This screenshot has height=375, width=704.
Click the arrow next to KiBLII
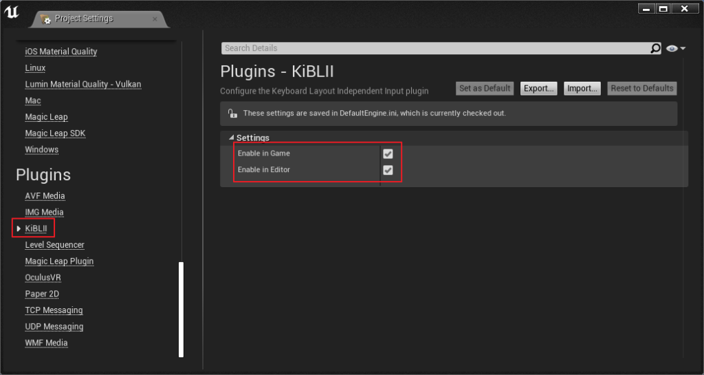[19, 228]
